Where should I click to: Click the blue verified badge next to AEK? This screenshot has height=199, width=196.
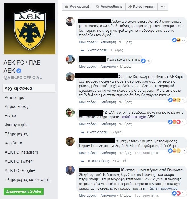coord(19,71)
